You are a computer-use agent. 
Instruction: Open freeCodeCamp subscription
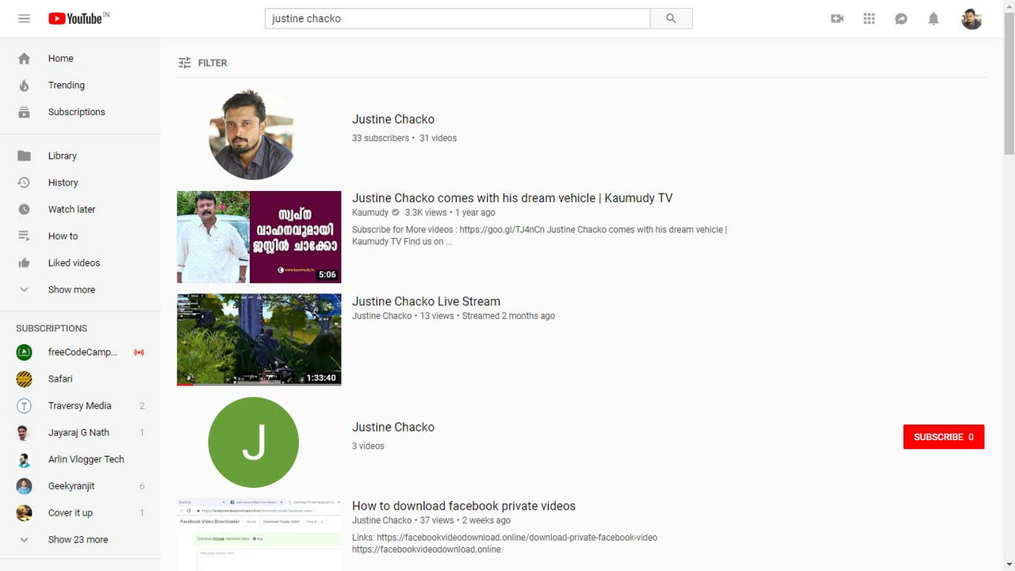pyautogui.click(x=82, y=352)
